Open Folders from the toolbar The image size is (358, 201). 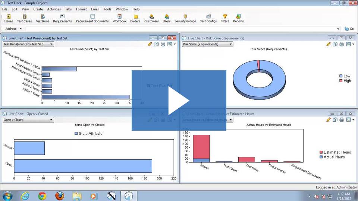pyautogui.click(x=135, y=19)
